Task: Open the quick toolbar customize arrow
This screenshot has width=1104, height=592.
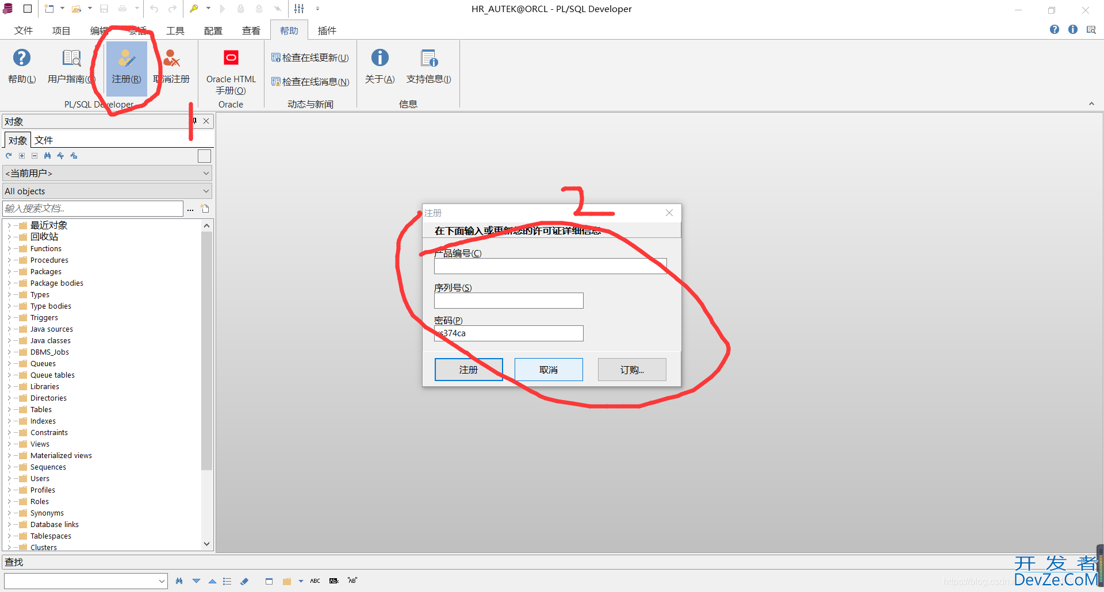Action: click(317, 9)
